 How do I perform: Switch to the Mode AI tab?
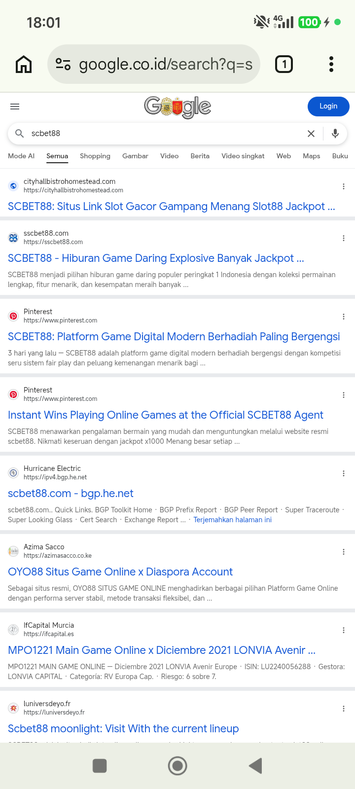pyautogui.click(x=21, y=156)
